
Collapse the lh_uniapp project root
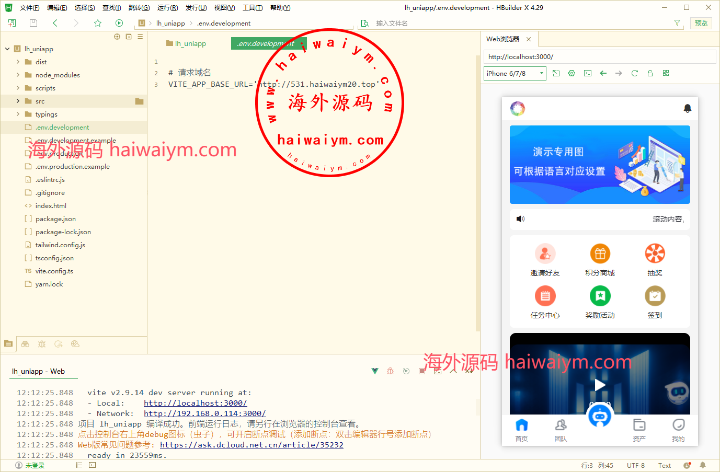point(7,49)
